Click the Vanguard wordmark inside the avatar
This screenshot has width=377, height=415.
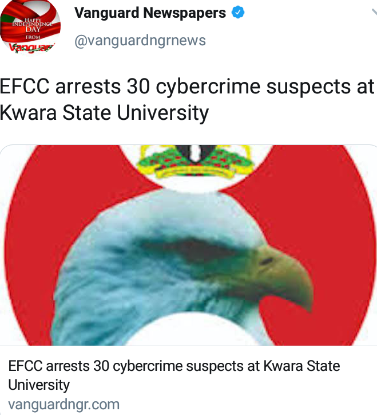click(31, 48)
